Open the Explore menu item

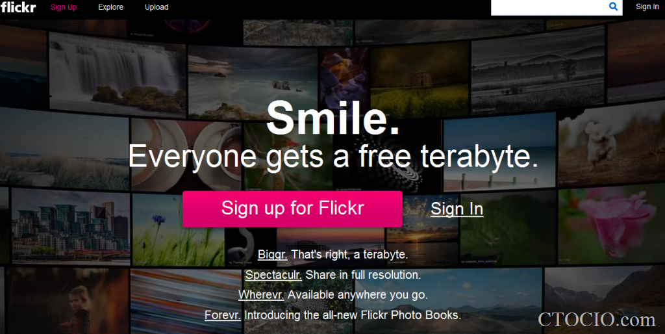click(x=110, y=7)
